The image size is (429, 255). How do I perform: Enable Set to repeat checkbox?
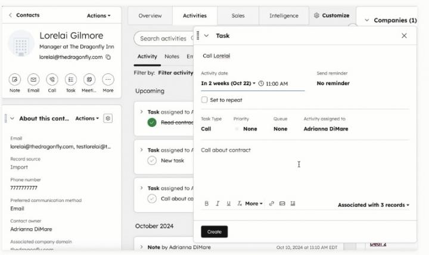click(x=204, y=100)
